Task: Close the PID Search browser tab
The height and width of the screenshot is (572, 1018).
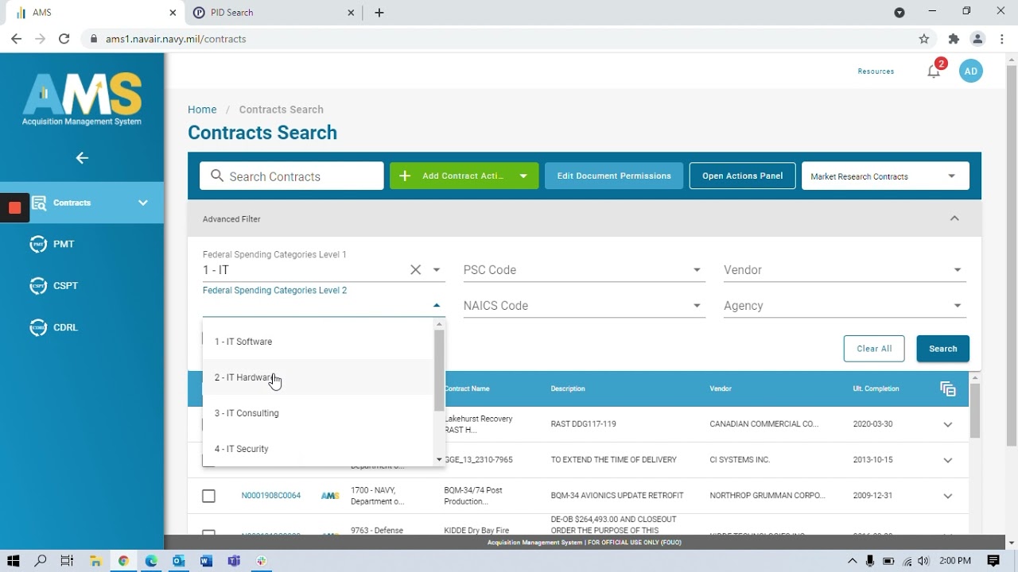Action: tap(351, 13)
